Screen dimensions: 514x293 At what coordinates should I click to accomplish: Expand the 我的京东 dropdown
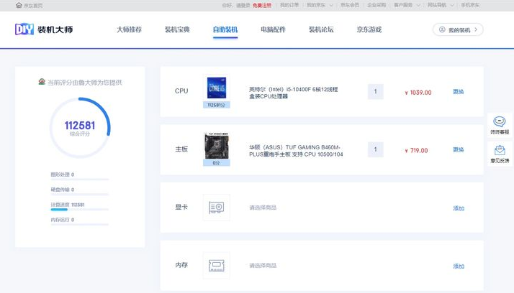pyautogui.click(x=320, y=5)
